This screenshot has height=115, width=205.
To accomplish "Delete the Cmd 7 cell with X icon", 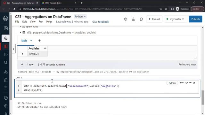I will (194, 83).
